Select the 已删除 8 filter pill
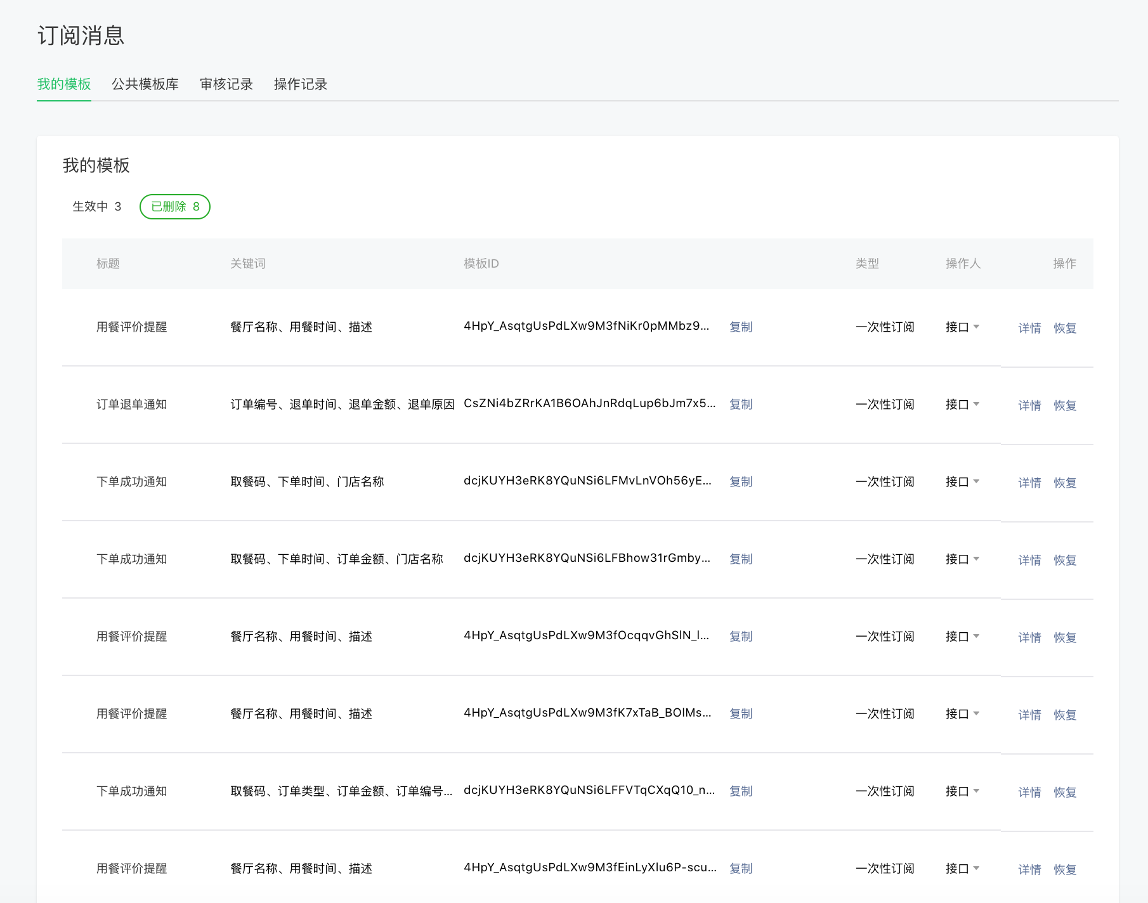 [175, 207]
